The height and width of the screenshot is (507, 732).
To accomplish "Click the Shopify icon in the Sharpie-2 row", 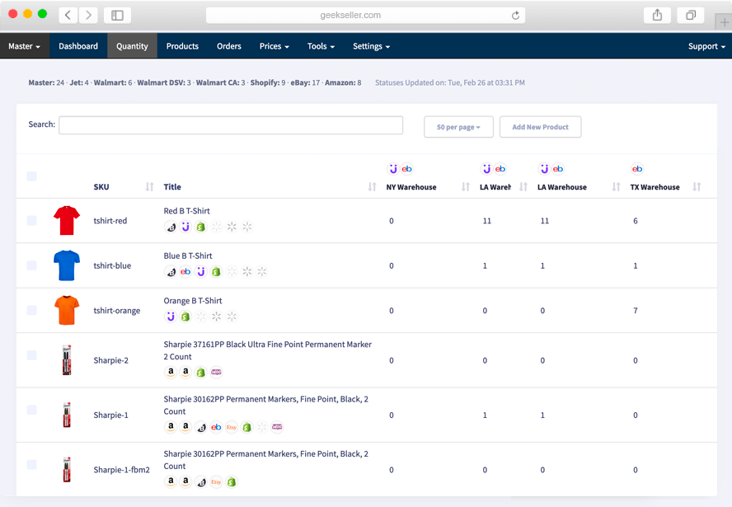I will pos(201,372).
